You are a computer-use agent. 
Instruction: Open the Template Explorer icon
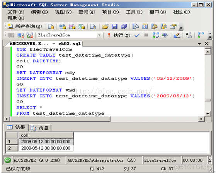click(164, 26)
